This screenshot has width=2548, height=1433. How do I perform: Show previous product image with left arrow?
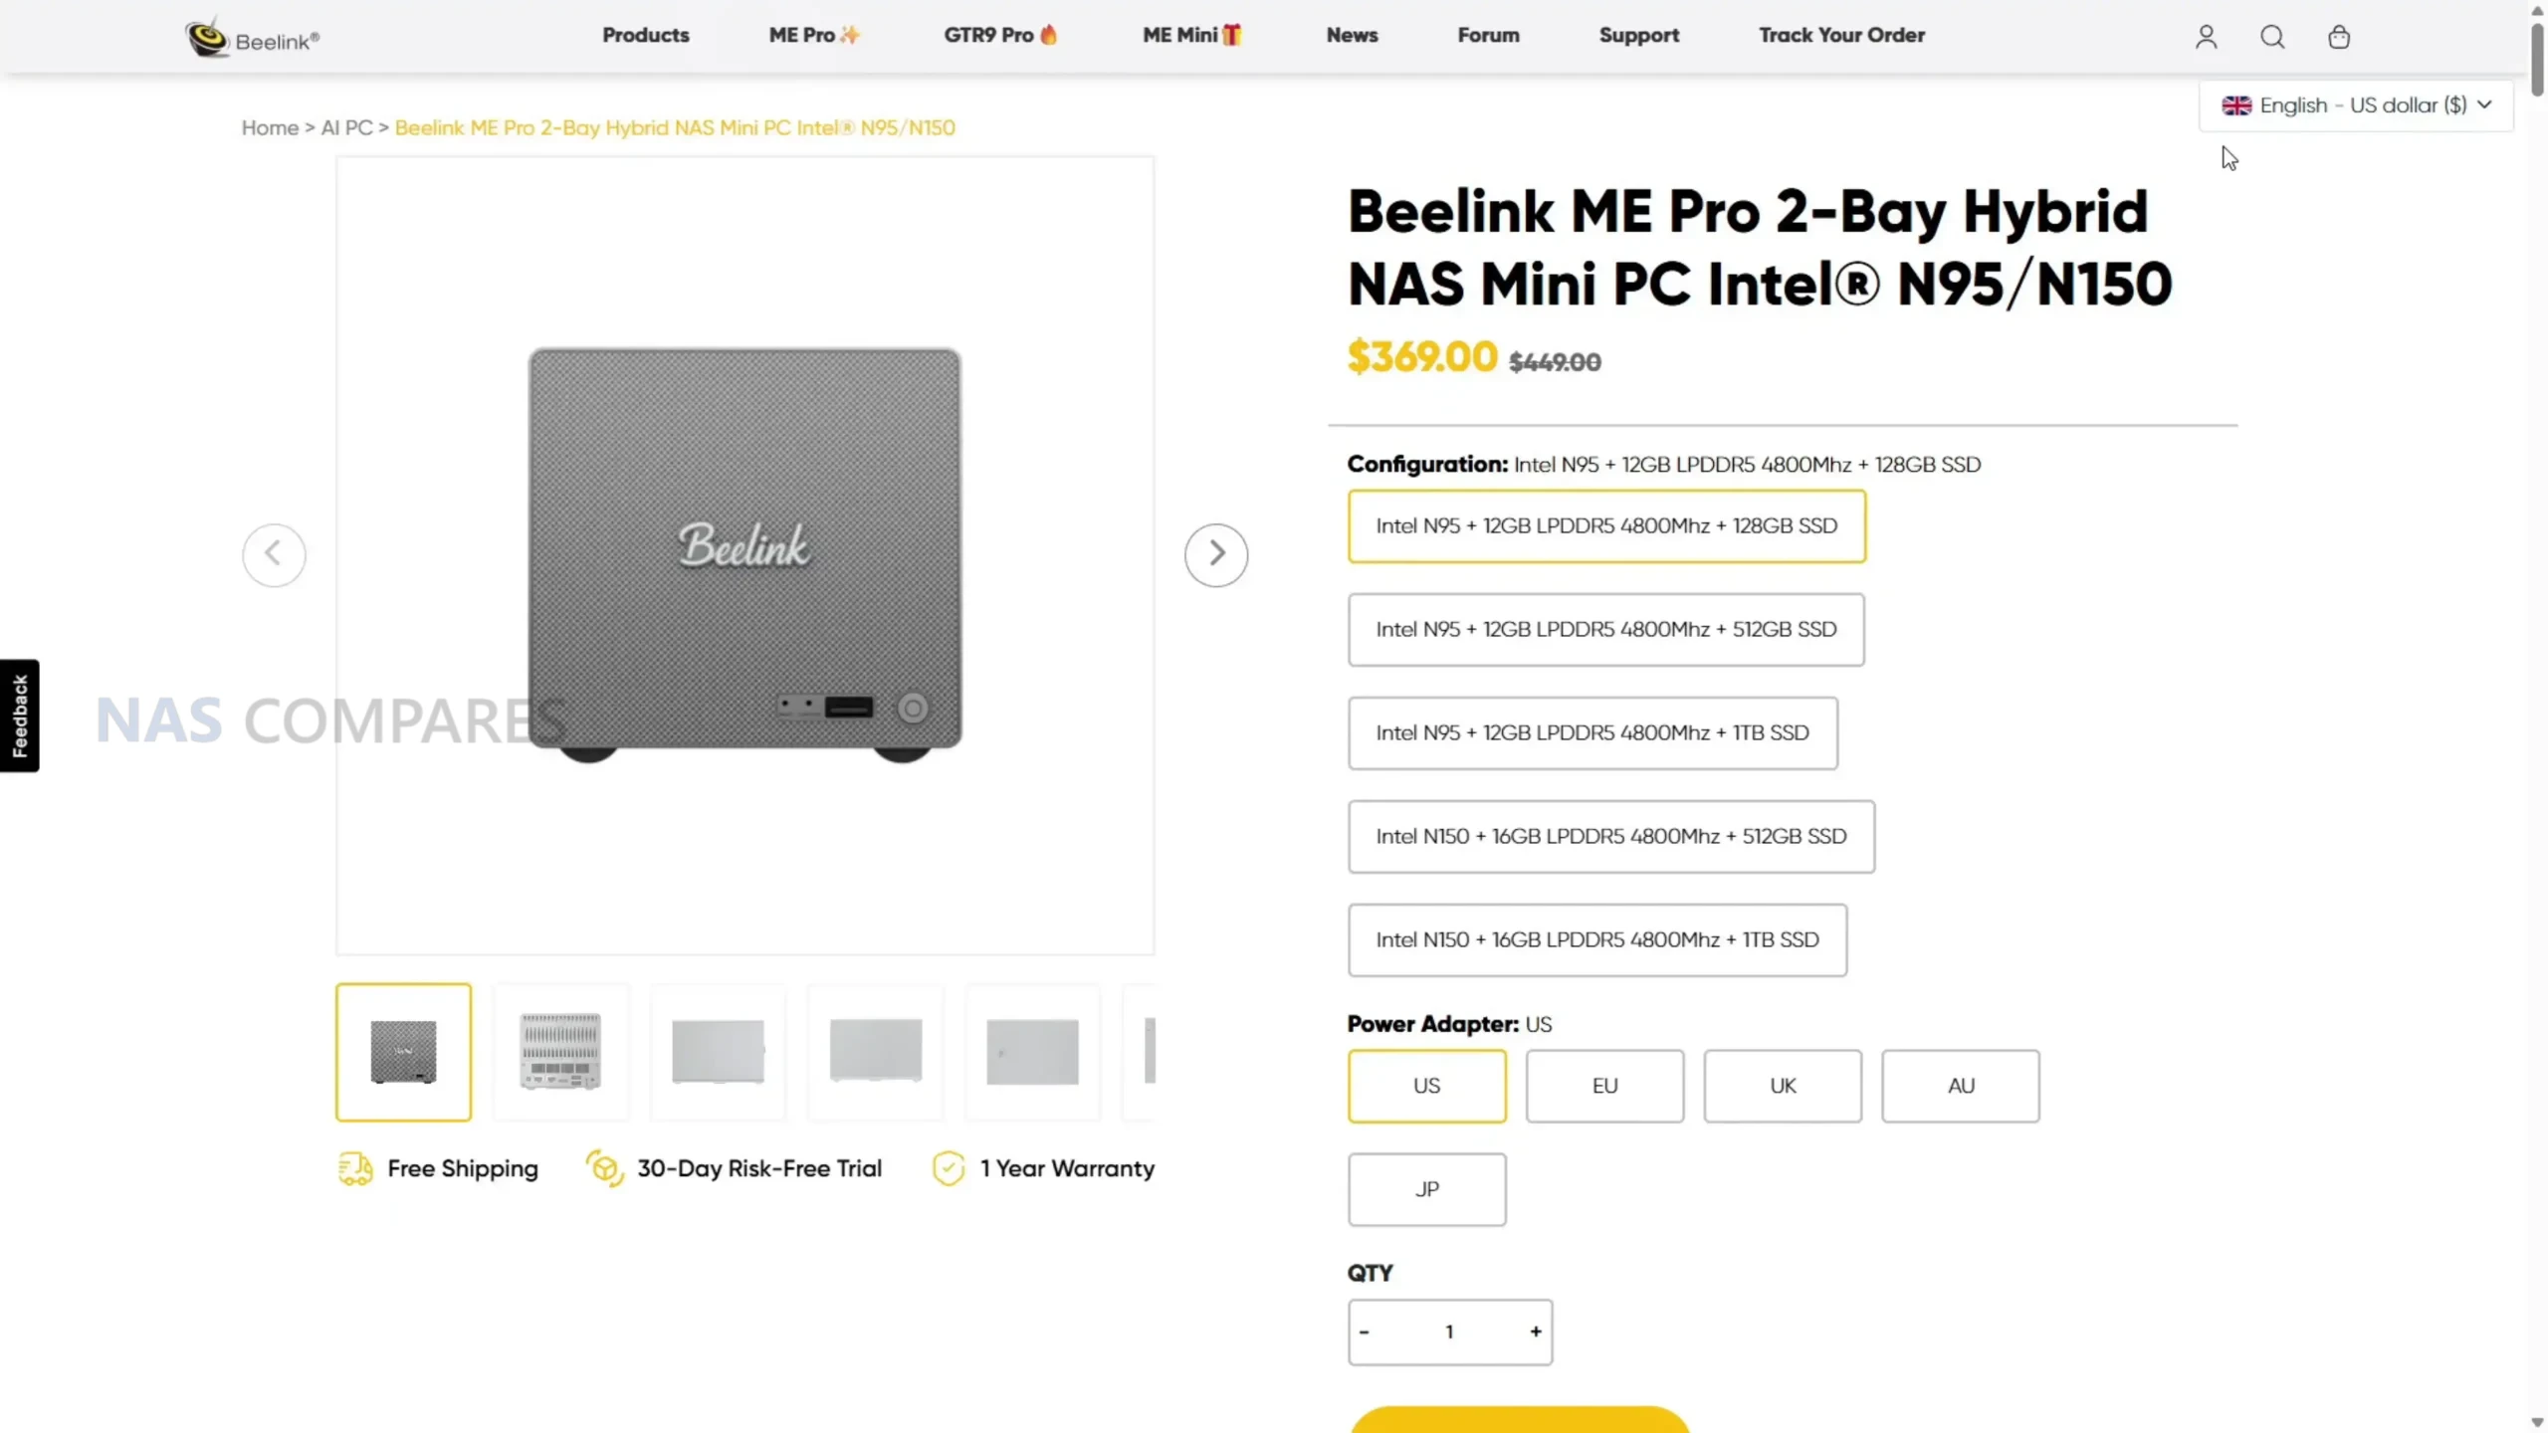coord(274,554)
